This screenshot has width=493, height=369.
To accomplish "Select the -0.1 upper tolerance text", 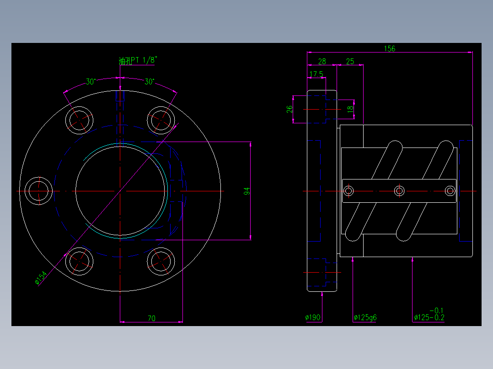I will click(437, 310).
